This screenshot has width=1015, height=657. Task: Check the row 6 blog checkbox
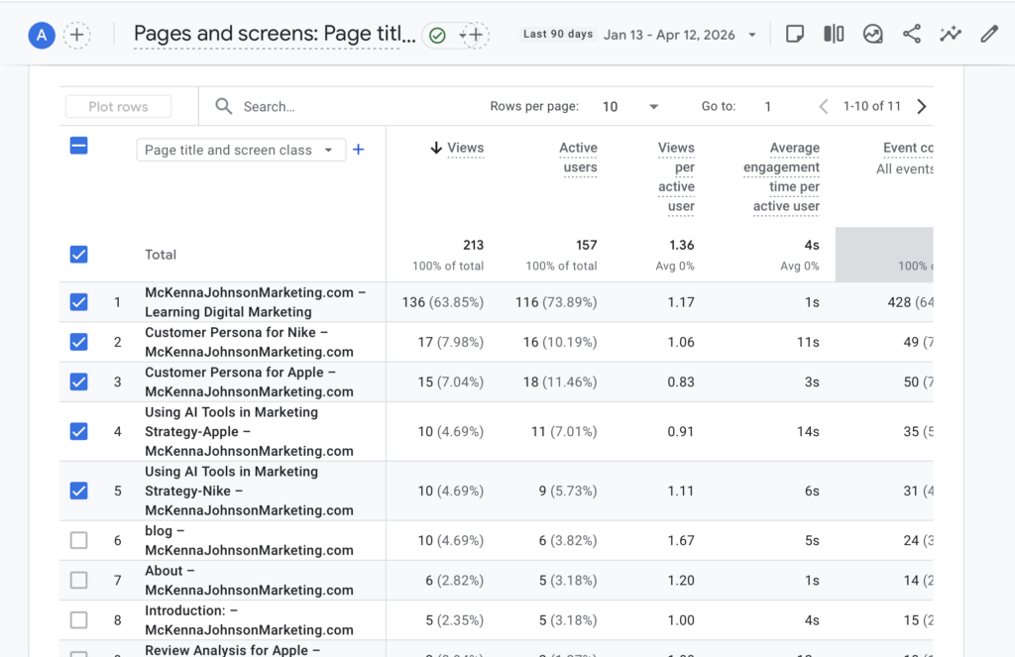click(79, 540)
